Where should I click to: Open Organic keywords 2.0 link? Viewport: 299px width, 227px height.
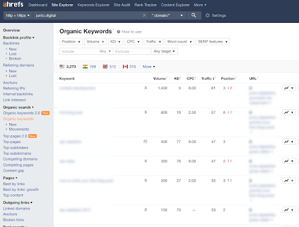(22, 113)
